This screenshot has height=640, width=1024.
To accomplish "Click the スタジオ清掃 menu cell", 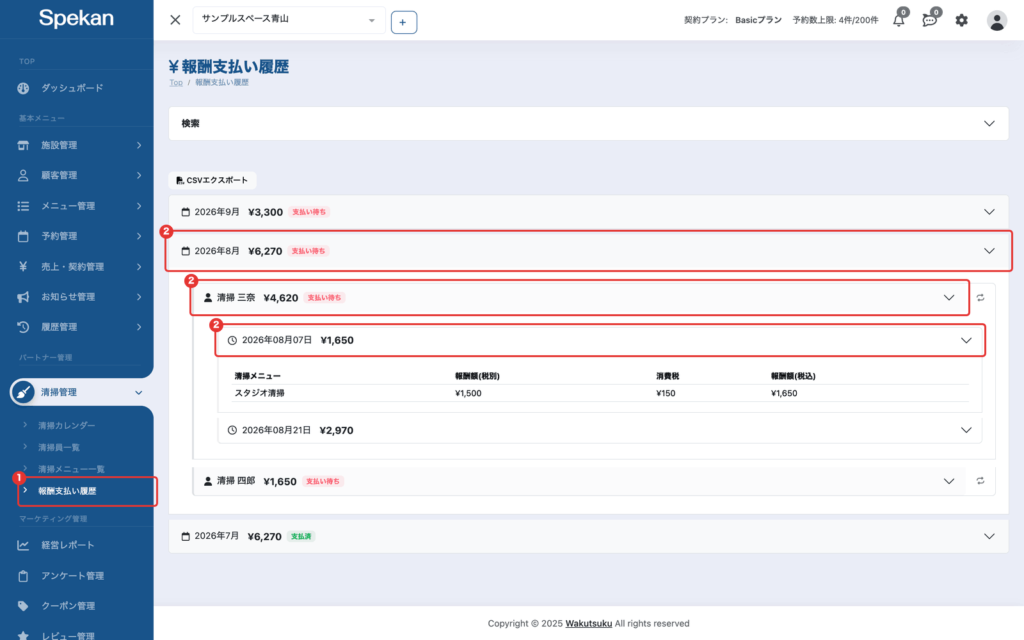I will (260, 393).
